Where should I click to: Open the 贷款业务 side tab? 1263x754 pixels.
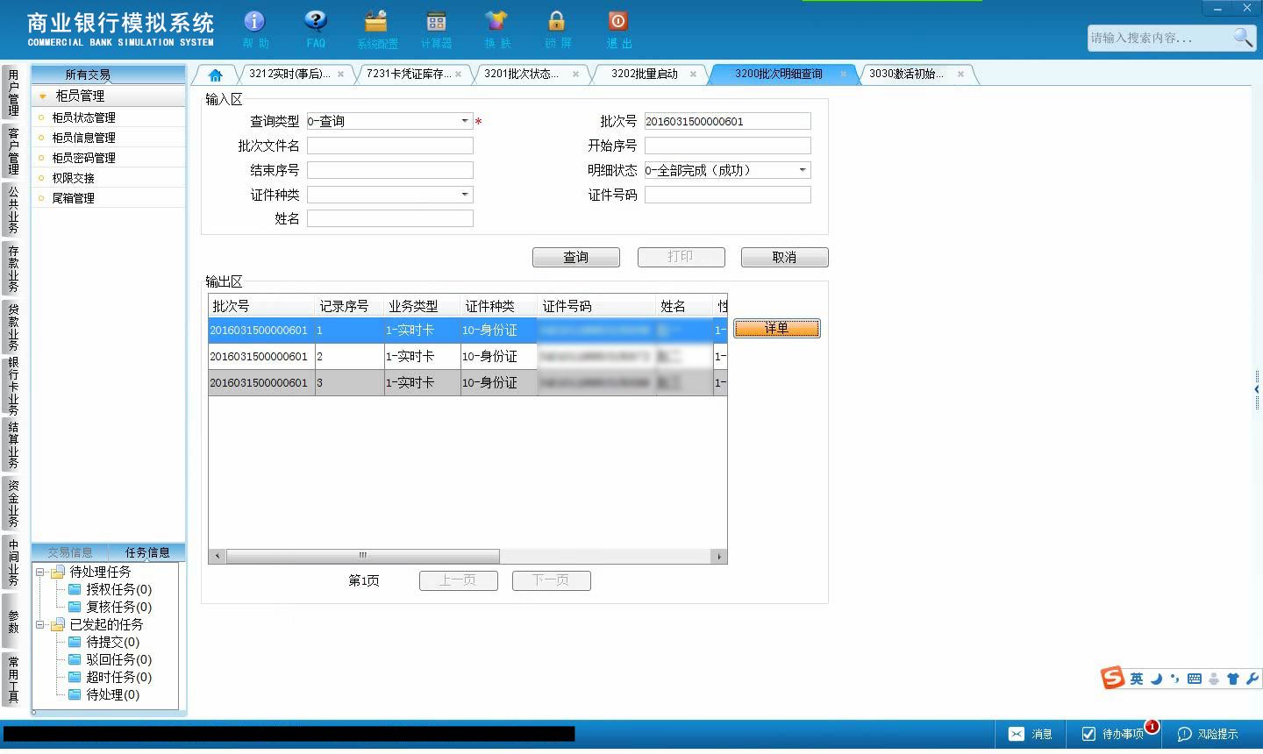click(12, 327)
